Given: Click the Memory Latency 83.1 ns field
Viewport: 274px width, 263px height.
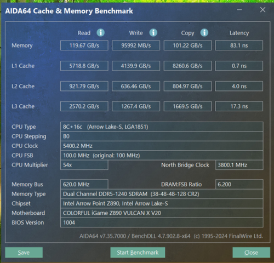Looking at the screenshot, I should 239,45.
